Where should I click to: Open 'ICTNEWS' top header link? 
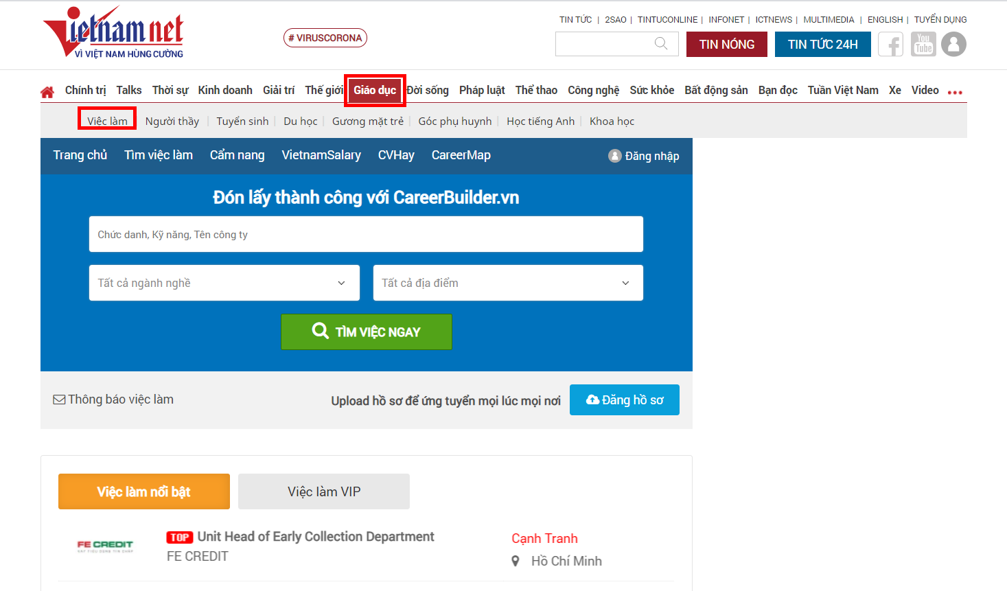point(774,19)
